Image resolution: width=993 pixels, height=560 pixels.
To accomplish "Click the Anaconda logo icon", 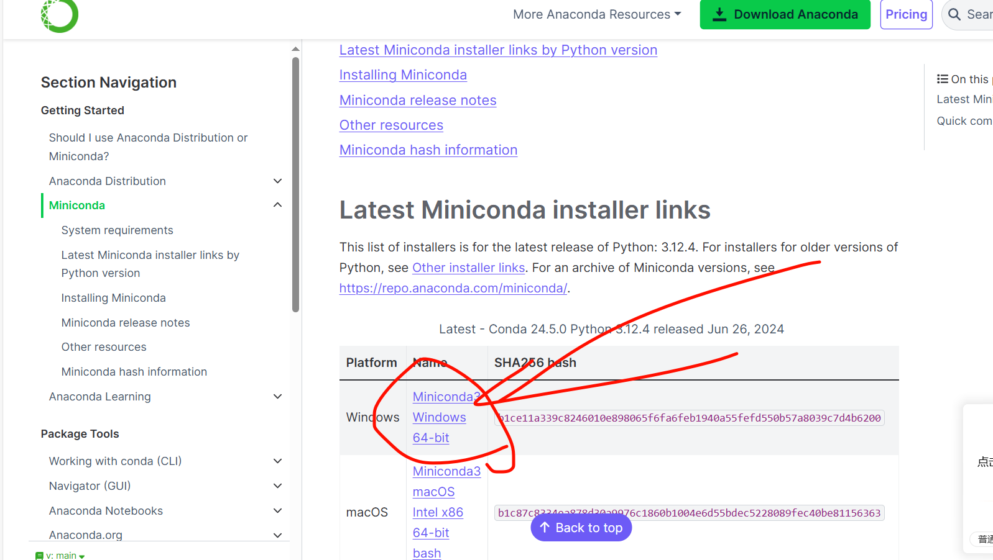I will pos(59,15).
